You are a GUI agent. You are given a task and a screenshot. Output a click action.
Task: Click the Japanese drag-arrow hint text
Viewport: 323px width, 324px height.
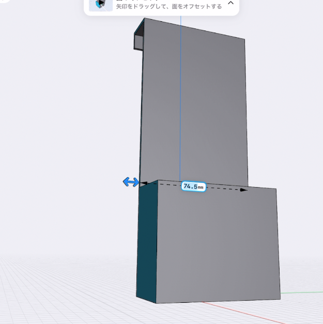(x=169, y=6)
